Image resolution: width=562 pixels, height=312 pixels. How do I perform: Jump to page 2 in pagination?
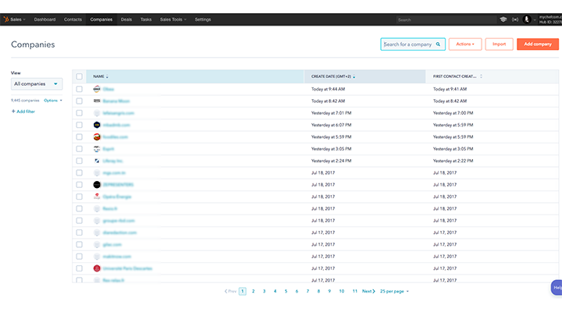[253, 291]
